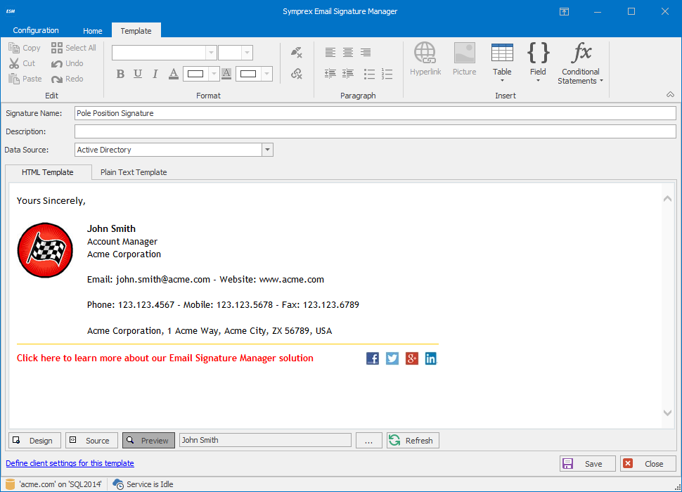Insert a Picture from the ribbon
This screenshot has width=682, height=492.
pyautogui.click(x=464, y=59)
